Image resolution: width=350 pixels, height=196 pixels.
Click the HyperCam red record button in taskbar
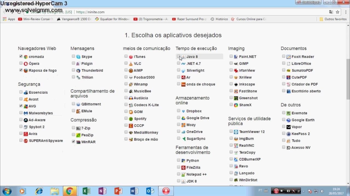166,191
